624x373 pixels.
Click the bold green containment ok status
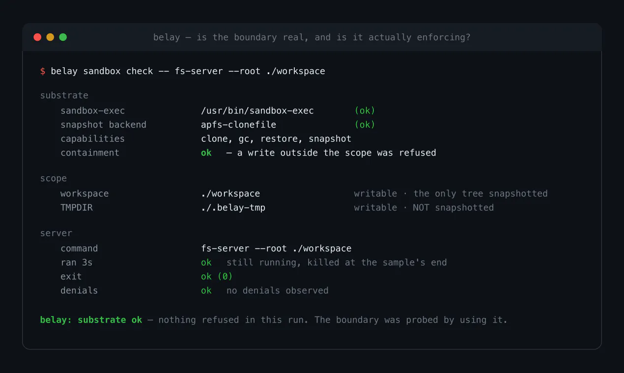206,153
